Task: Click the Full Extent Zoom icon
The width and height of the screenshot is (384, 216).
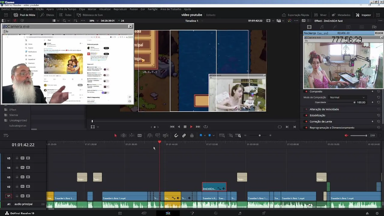Action: click(x=222, y=136)
